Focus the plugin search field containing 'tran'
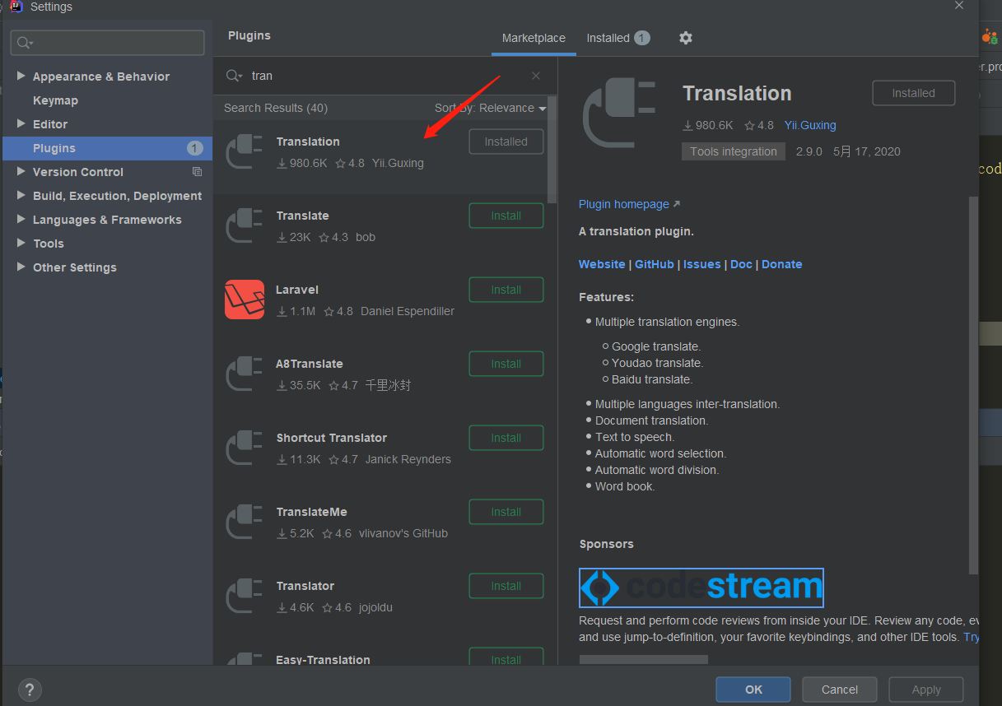The width and height of the screenshot is (1002, 706). (387, 76)
